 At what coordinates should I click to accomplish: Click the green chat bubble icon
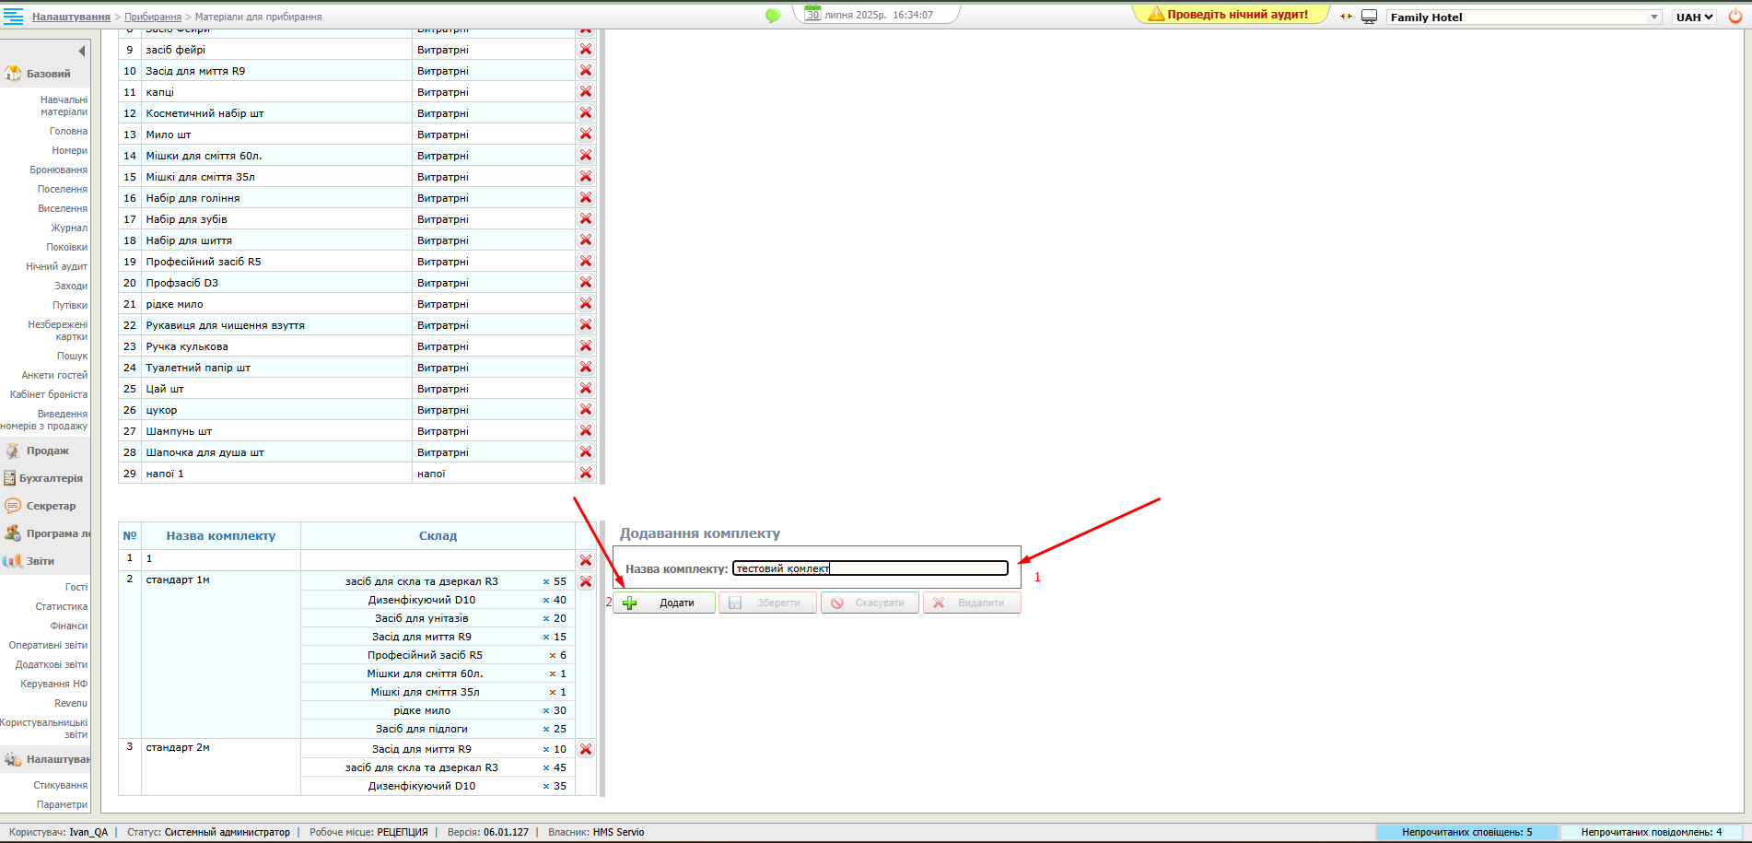point(773,16)
